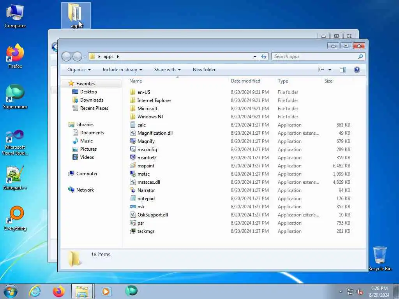This screenshot has width=399, height=299.
Task: Select the Recycle Bin desktop icon
Action: [x=380, y=259]
